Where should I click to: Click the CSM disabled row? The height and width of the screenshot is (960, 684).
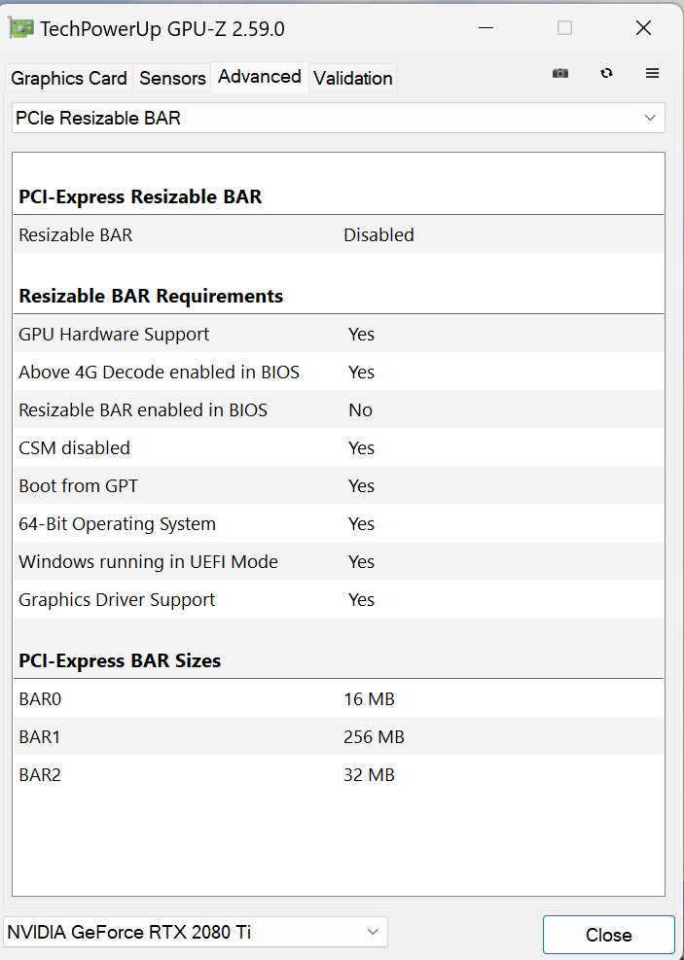coord(338,447)
